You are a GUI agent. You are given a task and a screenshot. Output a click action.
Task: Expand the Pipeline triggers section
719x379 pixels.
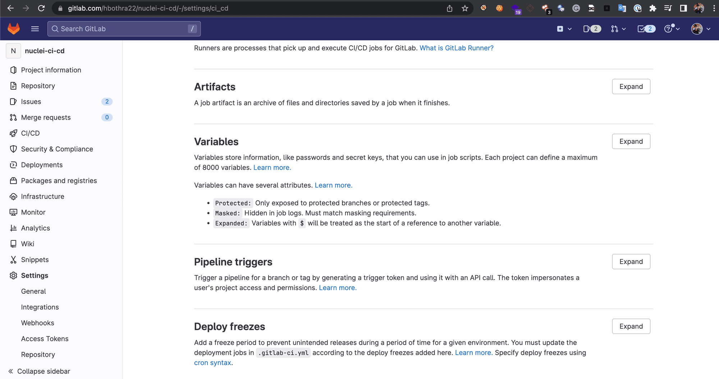631,262
